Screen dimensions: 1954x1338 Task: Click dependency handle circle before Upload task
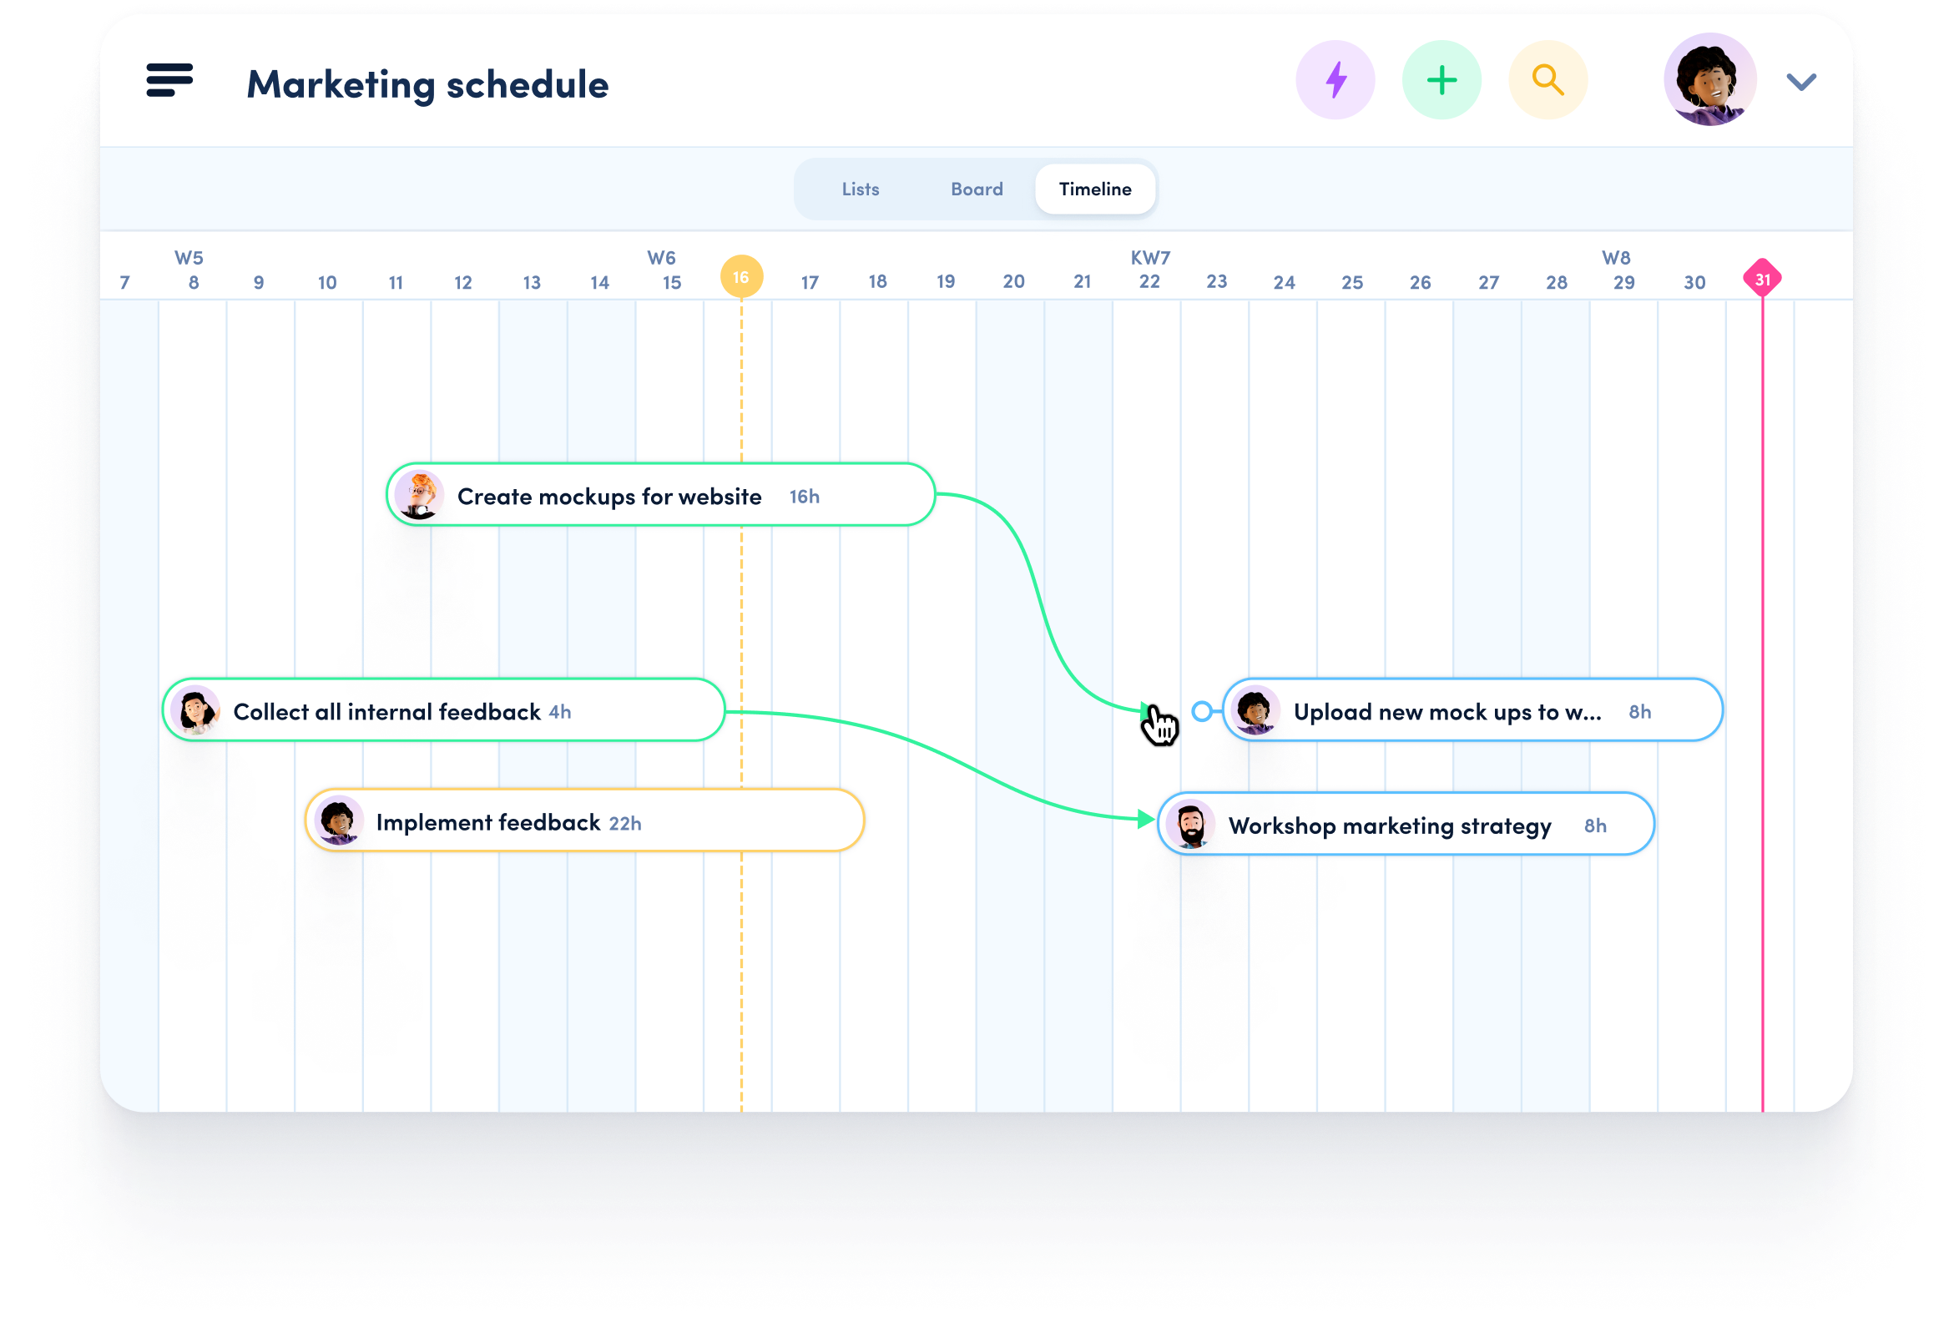1202,711
